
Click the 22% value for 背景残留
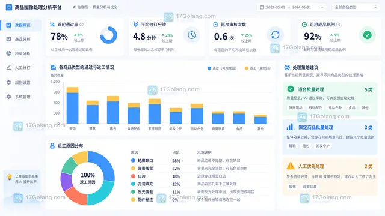click(176, 169)
